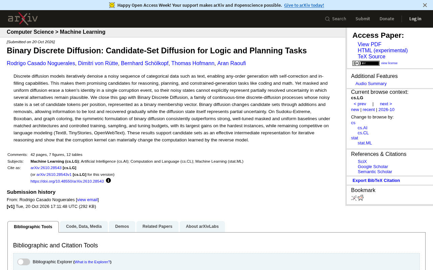Screen dimensions: 433x270
Task: Change browse context to stat.ML
Action: pyautogui.click(x=365, y=143)
